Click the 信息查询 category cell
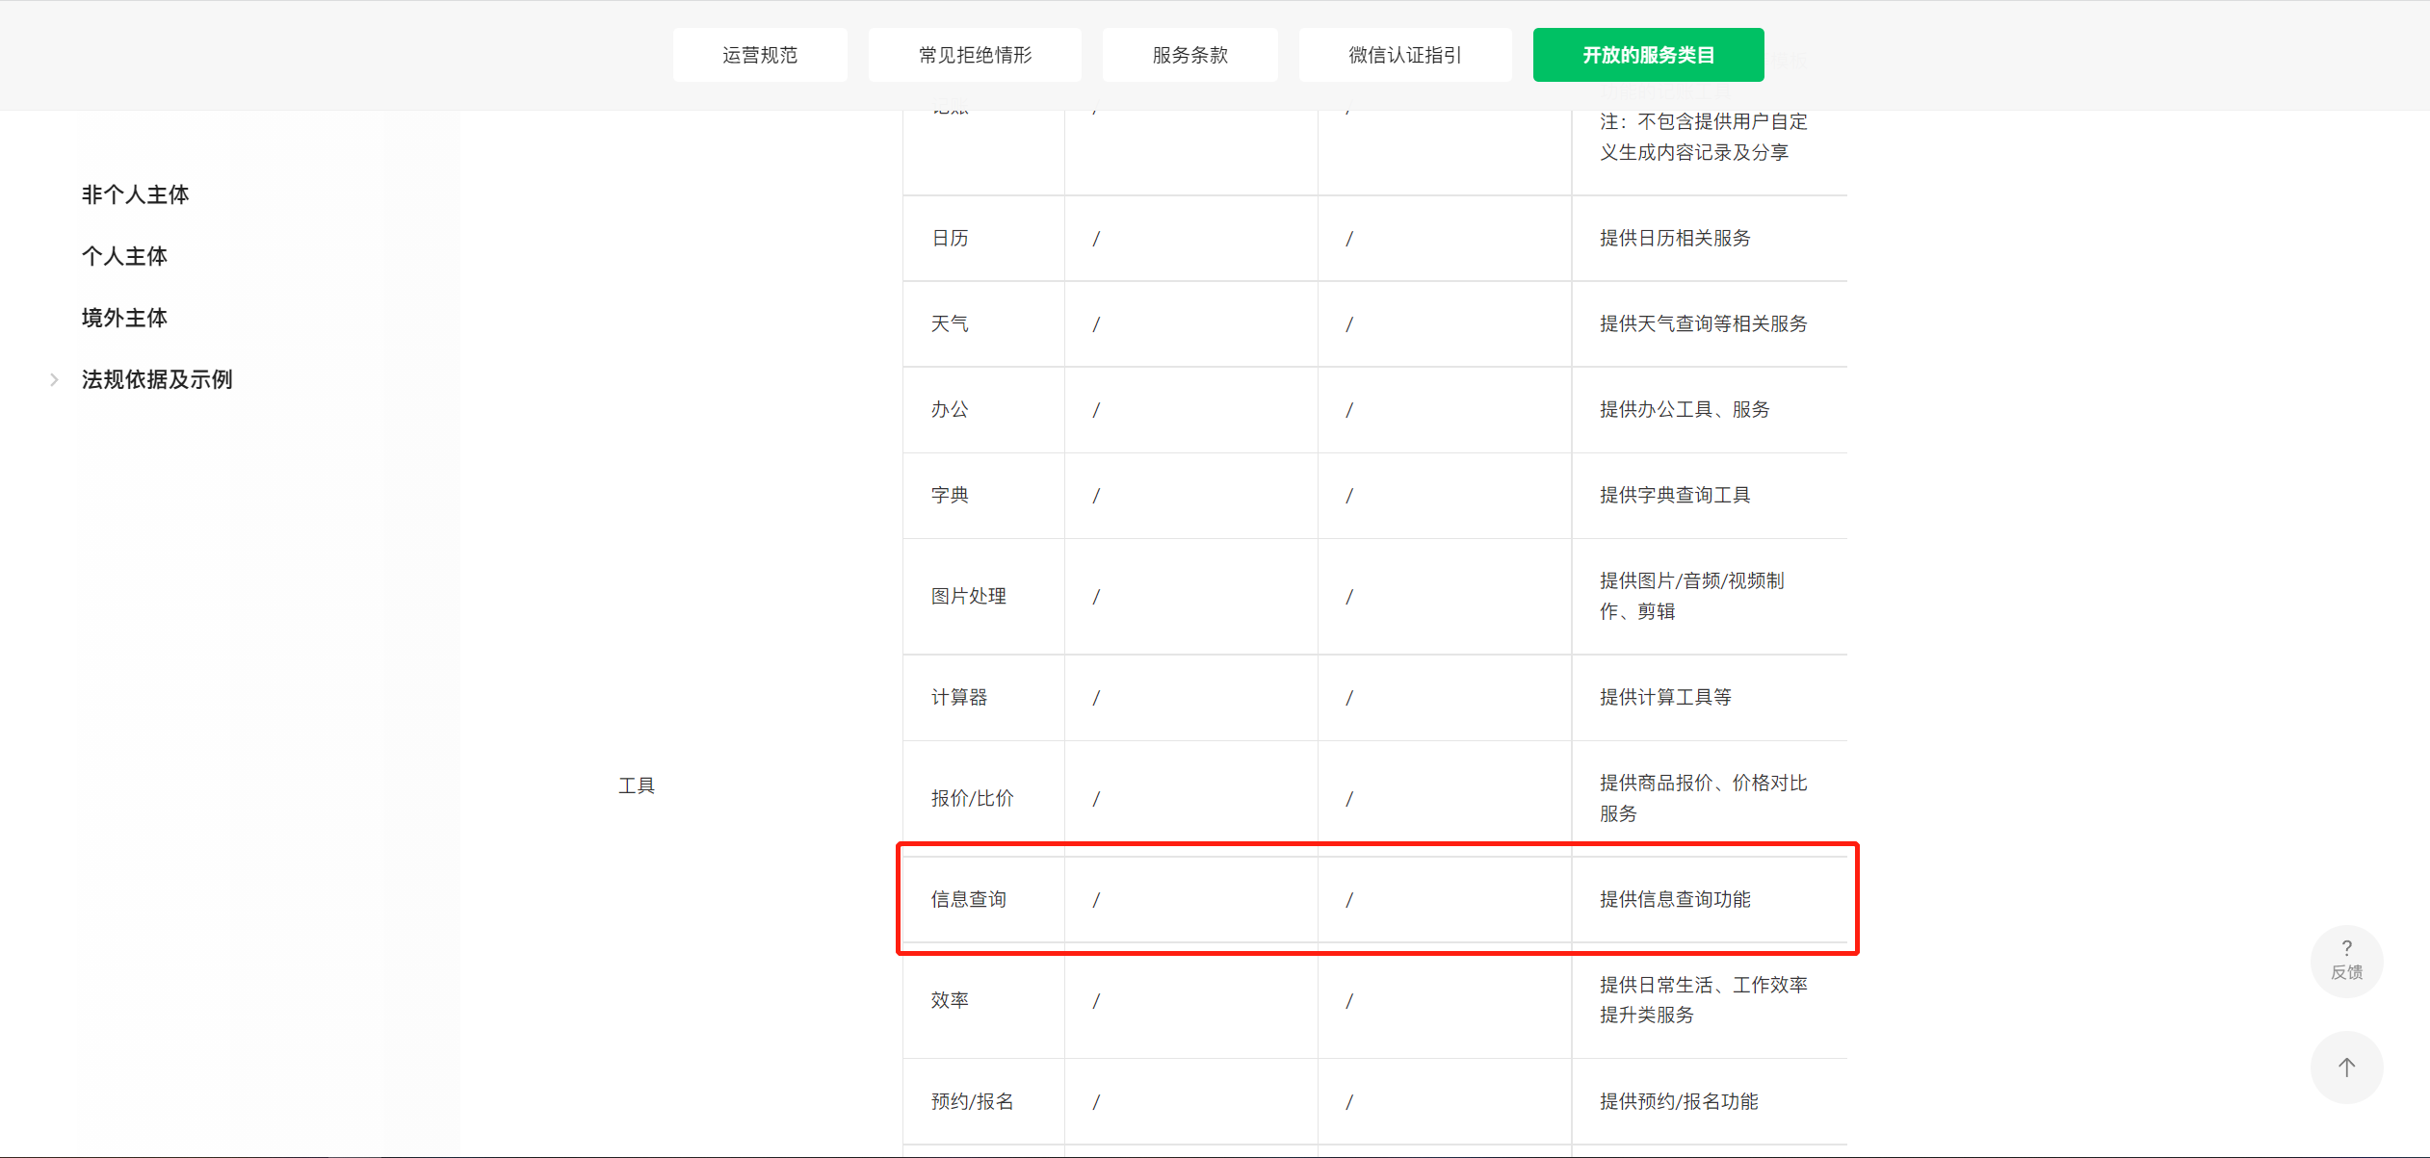Screen dimensions: 2430x1158 coord(968,899)
